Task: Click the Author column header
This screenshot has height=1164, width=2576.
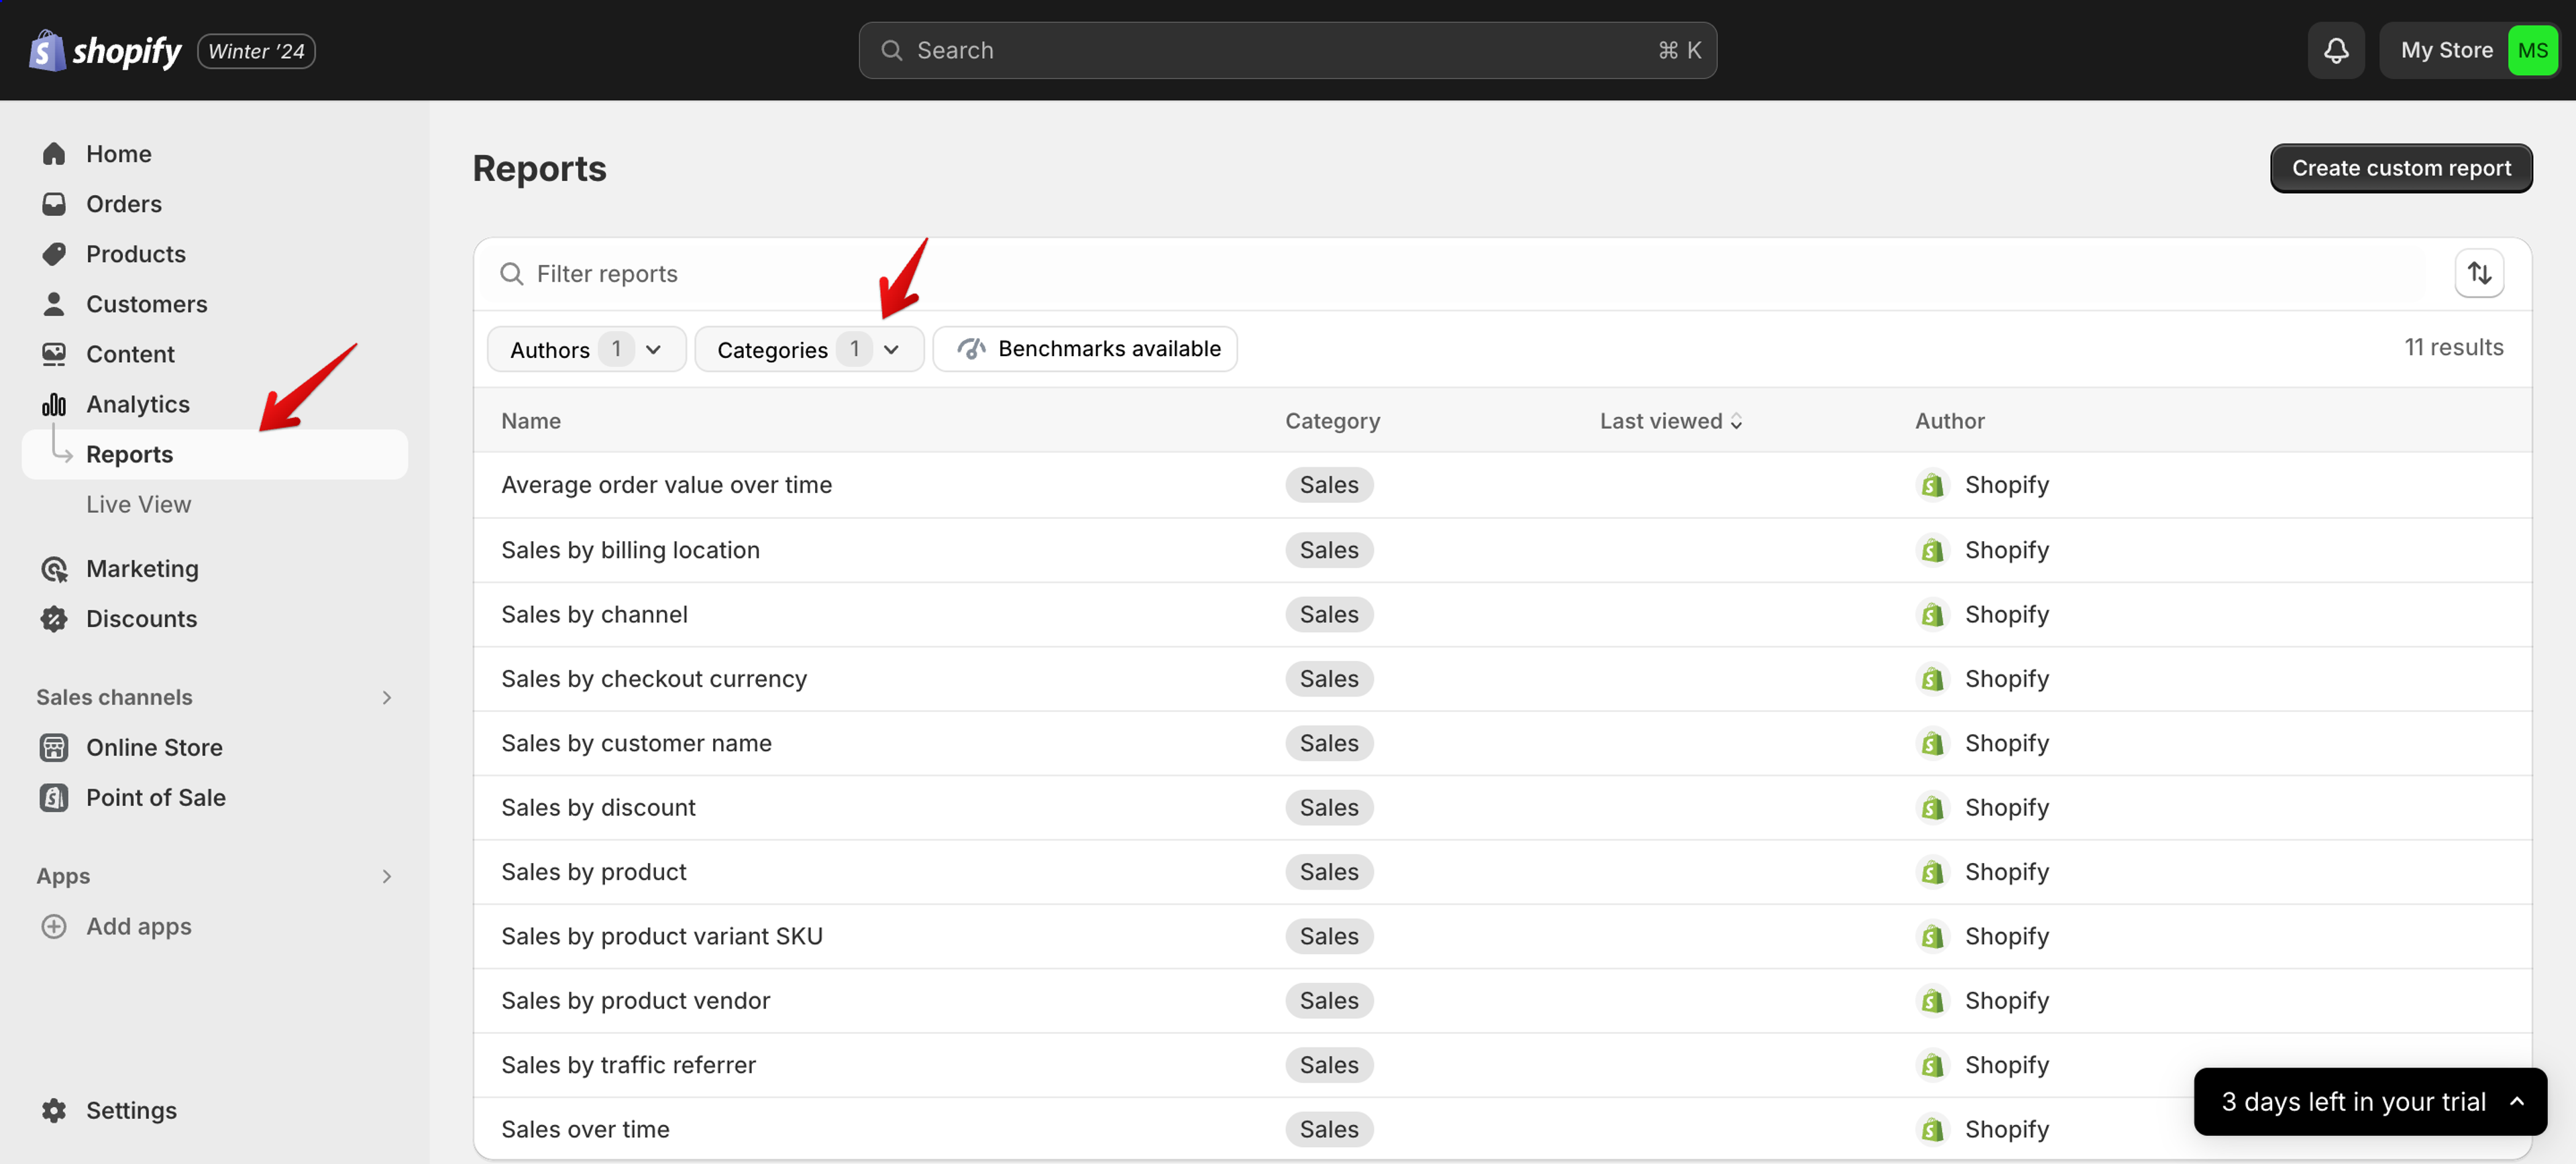Action: [x=1949, y=420]
